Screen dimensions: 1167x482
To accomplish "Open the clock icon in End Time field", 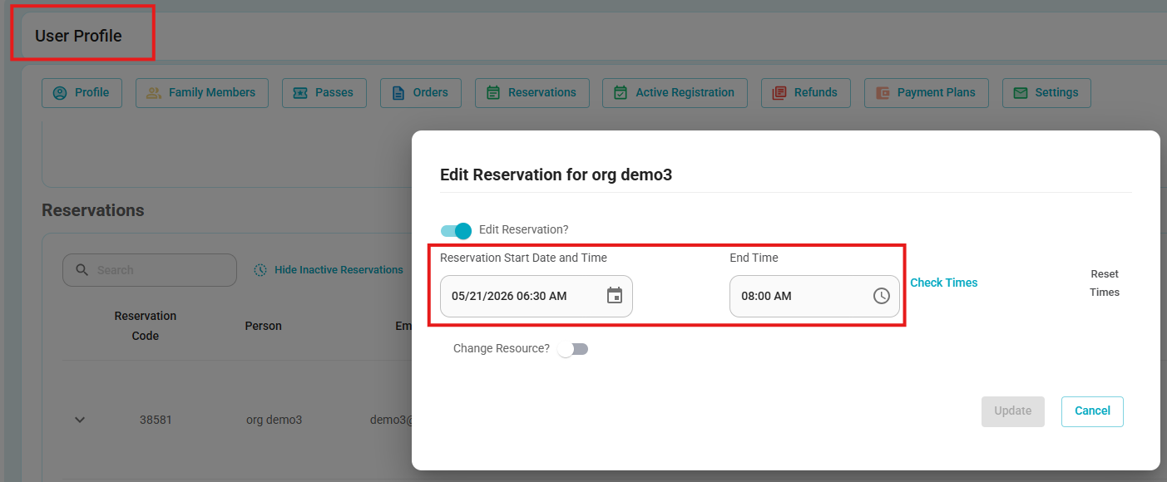I will 882,295.
